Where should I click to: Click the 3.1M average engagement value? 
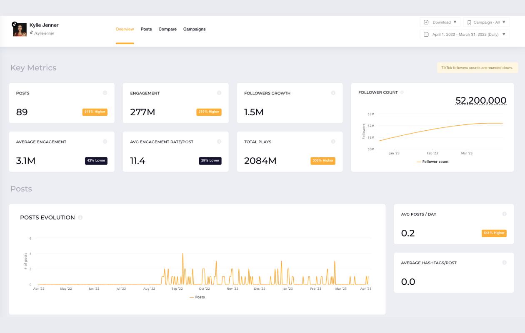(25, 161)
